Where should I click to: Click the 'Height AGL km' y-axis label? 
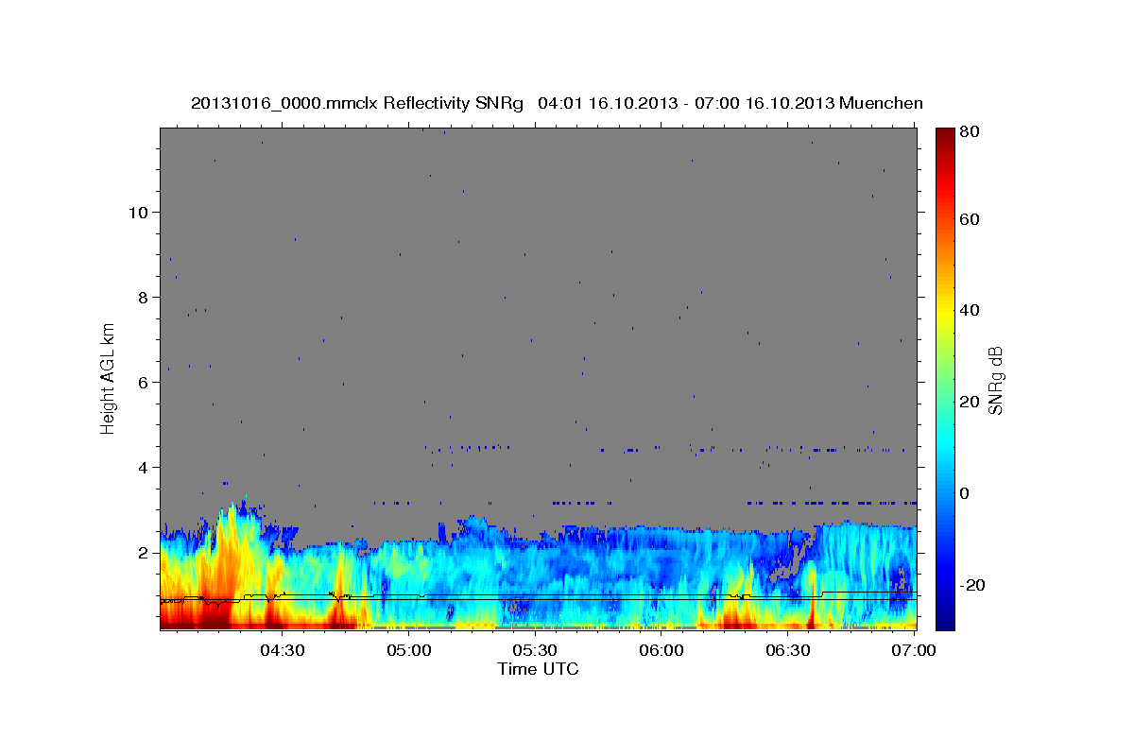click(108, 377)
